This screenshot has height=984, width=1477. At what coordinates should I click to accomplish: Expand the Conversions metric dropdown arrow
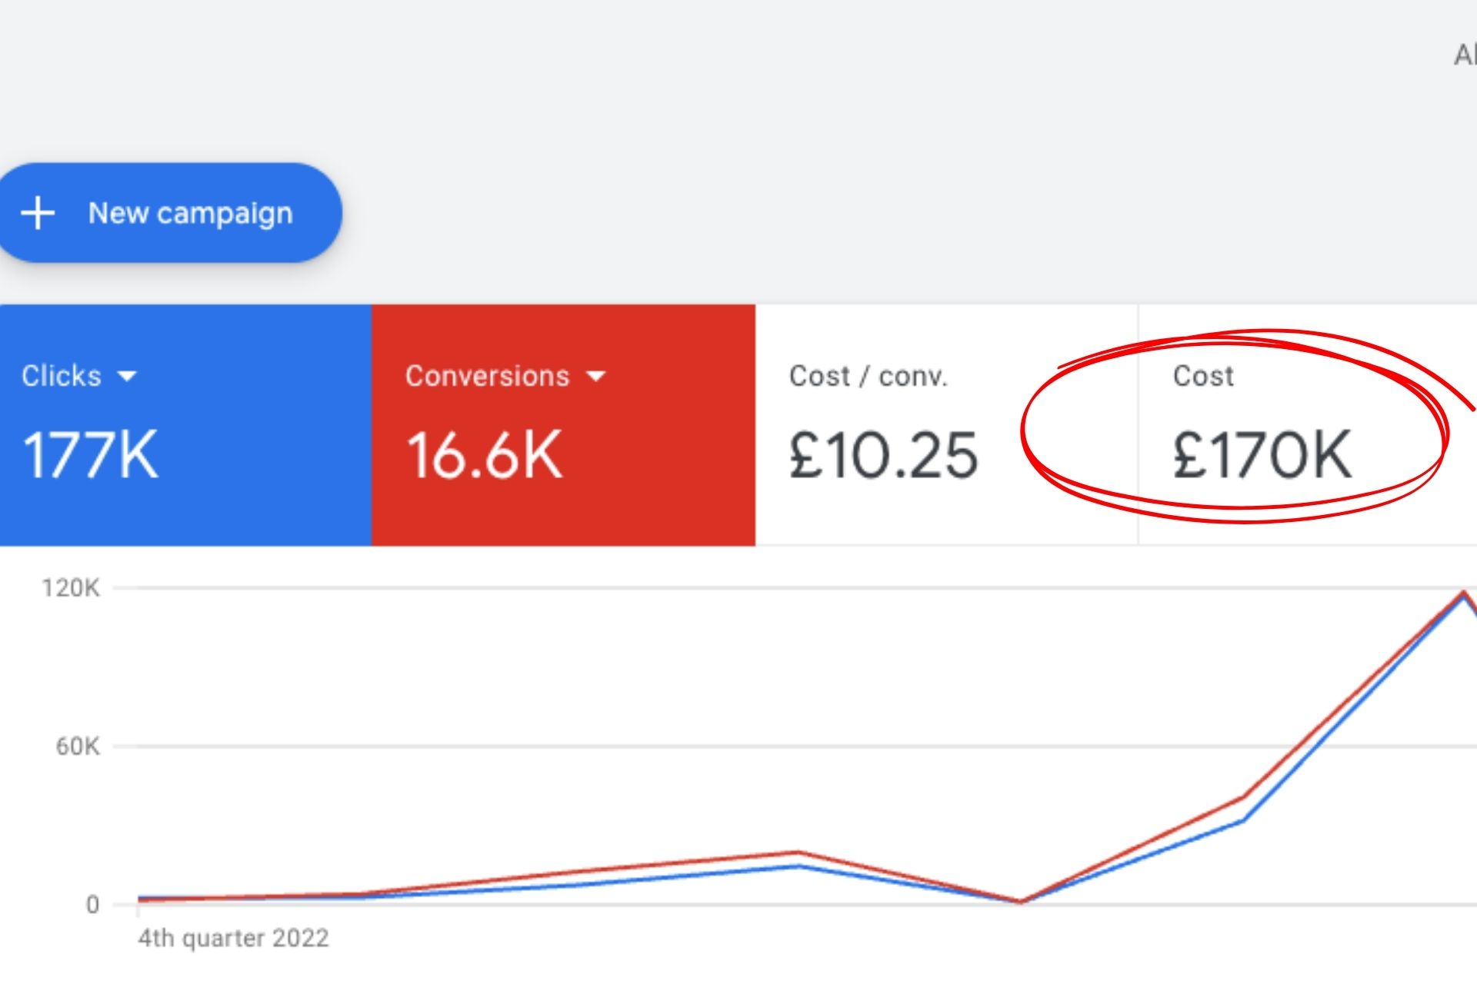click(595, 376)
